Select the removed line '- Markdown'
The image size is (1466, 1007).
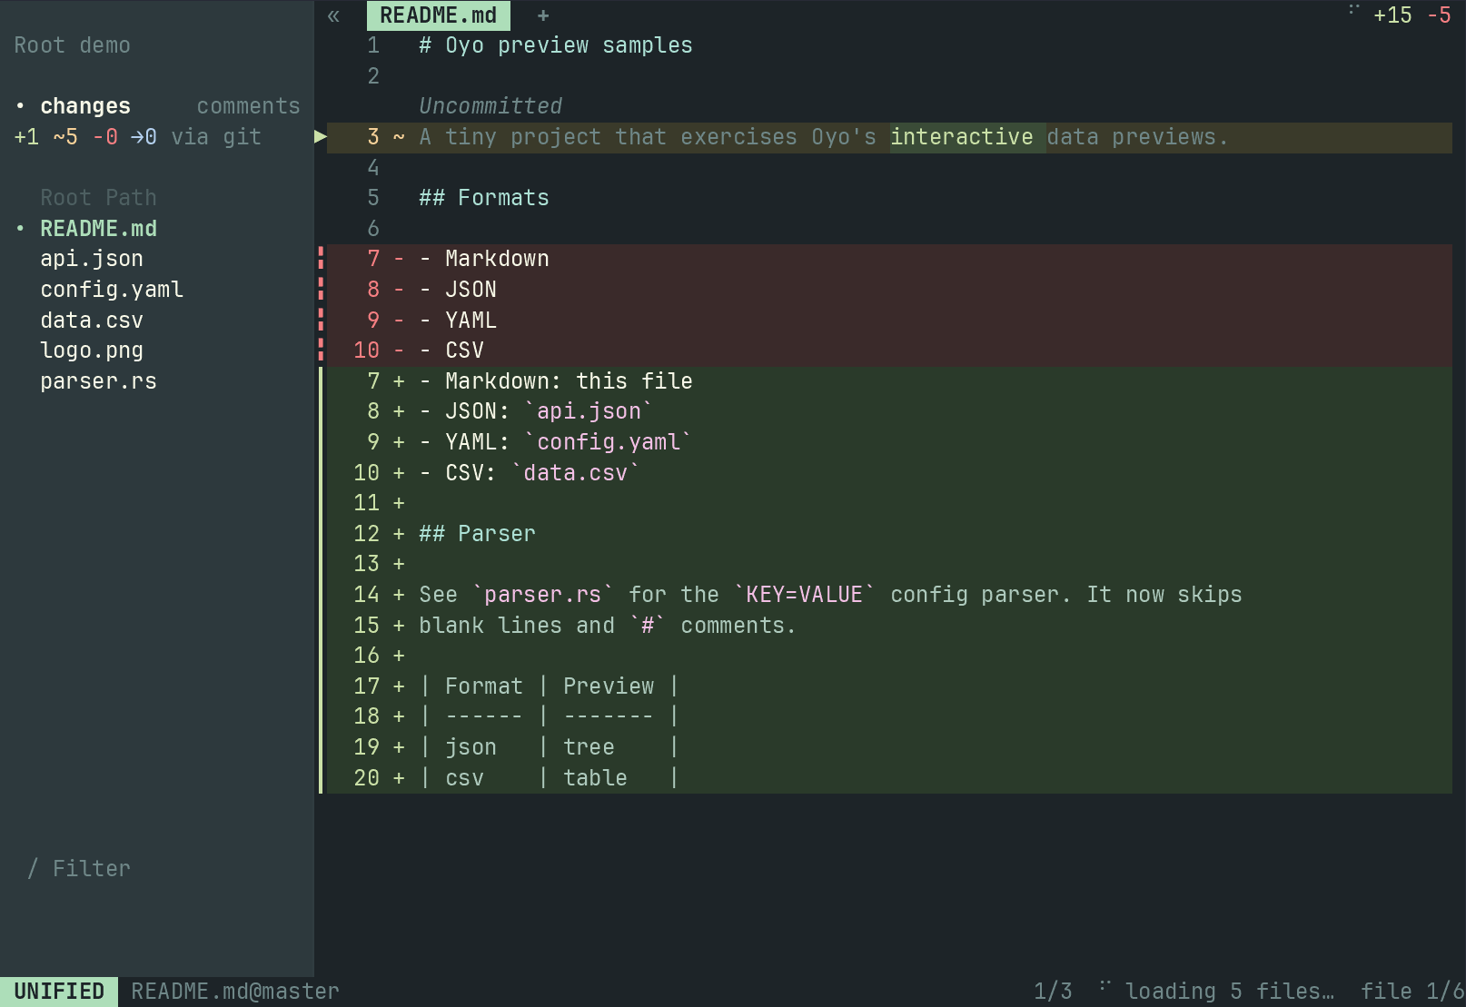(x=889, y=259)
